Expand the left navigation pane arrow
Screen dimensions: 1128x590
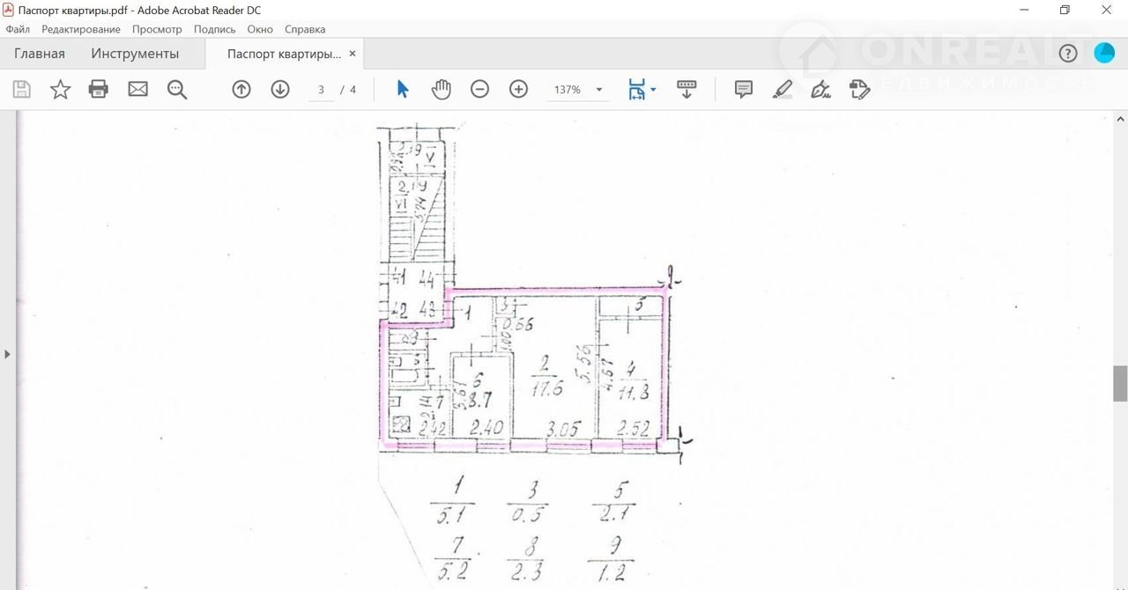pos(8,354)
